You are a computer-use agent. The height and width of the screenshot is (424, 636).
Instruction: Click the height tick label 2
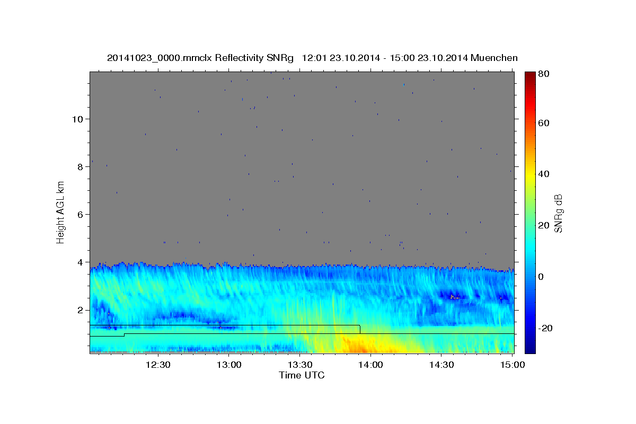point(81,310)
